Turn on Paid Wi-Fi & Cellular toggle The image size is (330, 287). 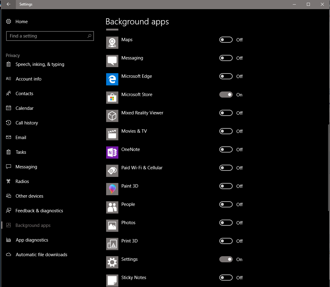click(226, 168)
